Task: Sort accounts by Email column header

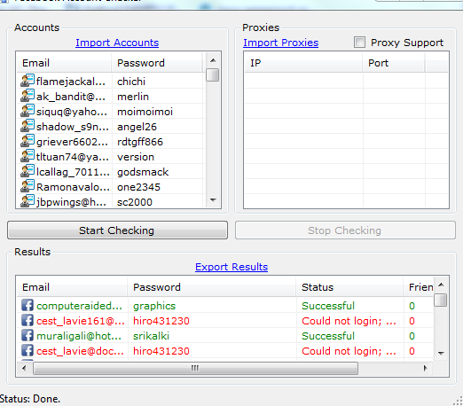Action: click(x=64, y=63)
